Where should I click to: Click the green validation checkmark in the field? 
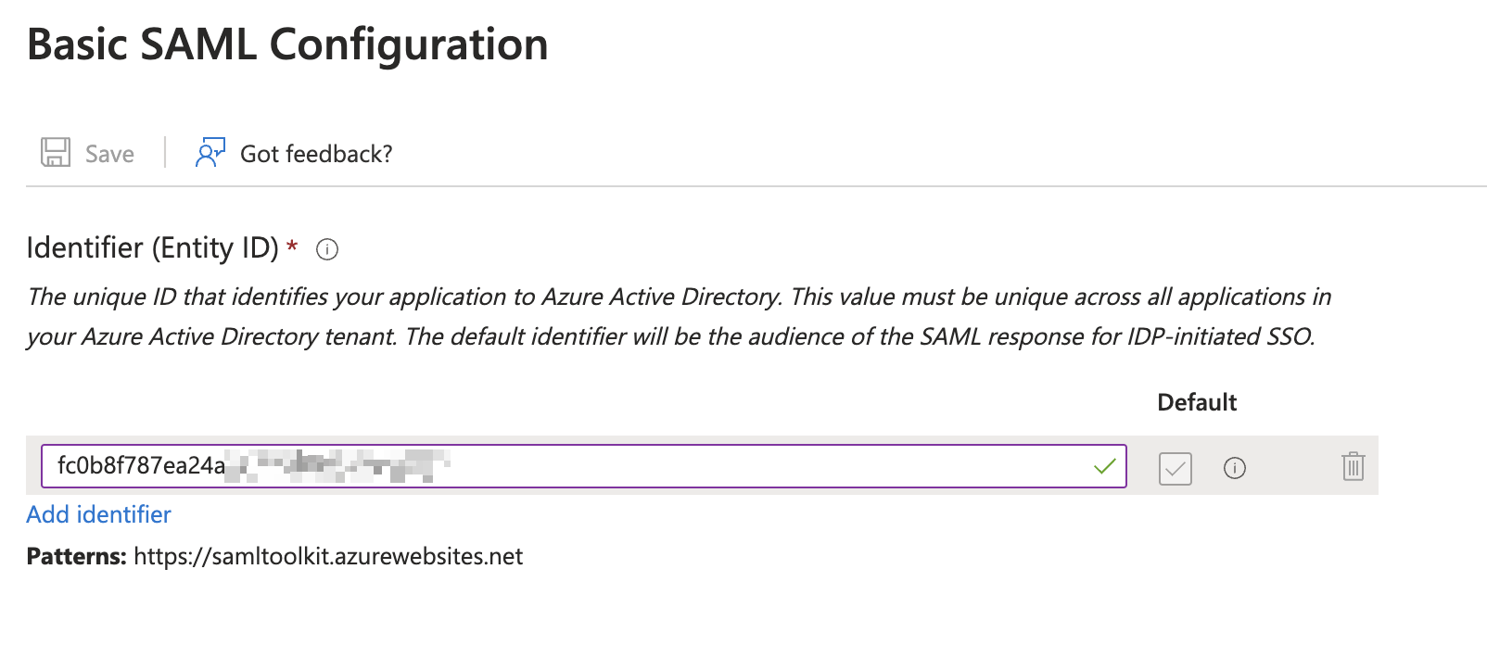(x=1103, y=466)
